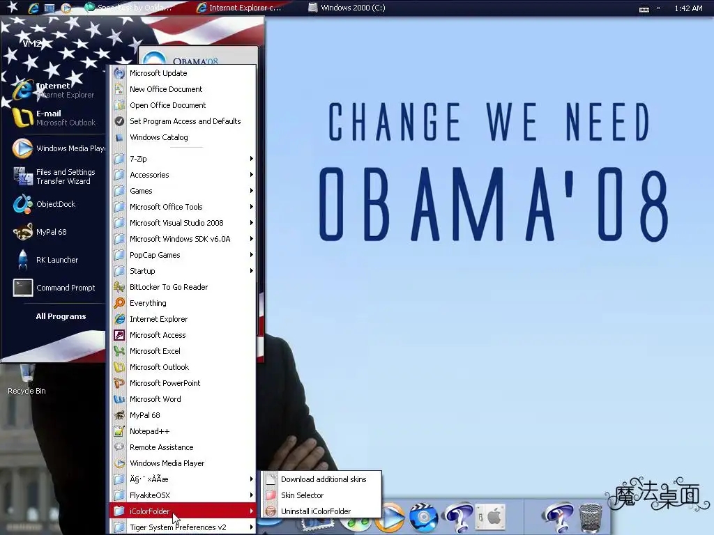Click the keyboard icon in system tray
This screenshot has width=714, height=535.
[644, 8]
